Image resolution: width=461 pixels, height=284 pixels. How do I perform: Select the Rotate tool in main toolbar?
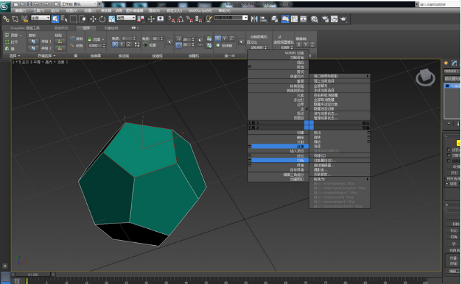[x=102, y=19]
